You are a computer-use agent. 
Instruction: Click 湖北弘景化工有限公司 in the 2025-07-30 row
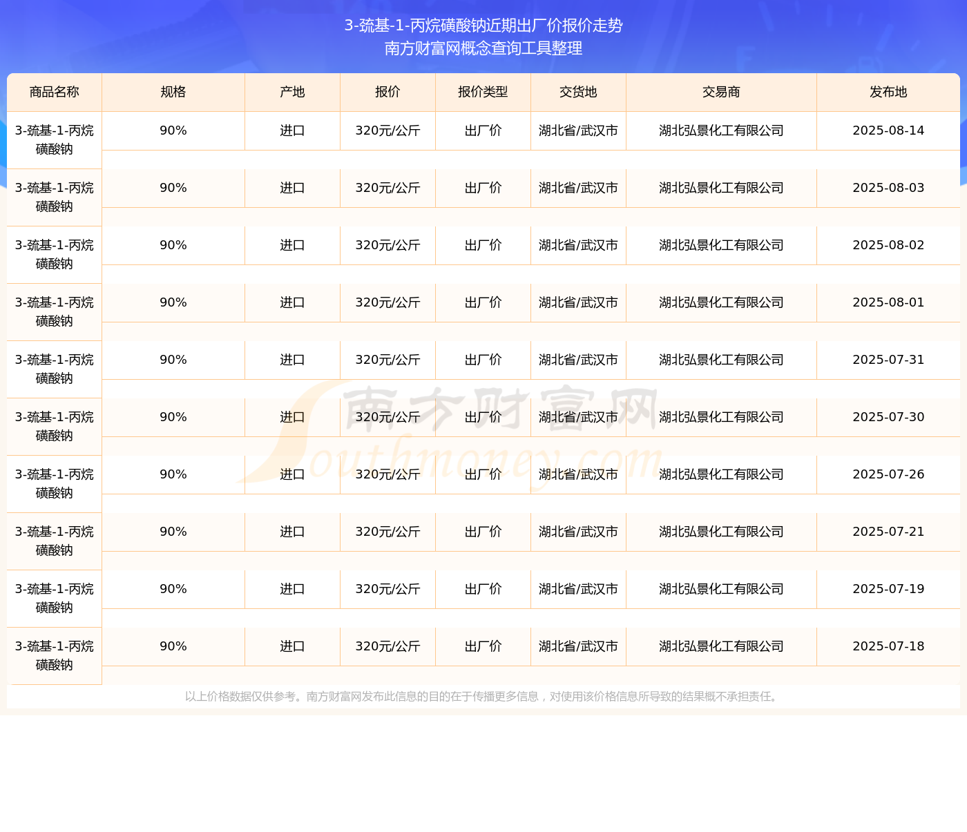pyautogui.click(x=721, y=417)
